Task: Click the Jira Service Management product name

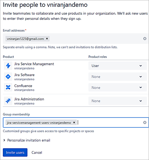Action: [x=34, y=64]
